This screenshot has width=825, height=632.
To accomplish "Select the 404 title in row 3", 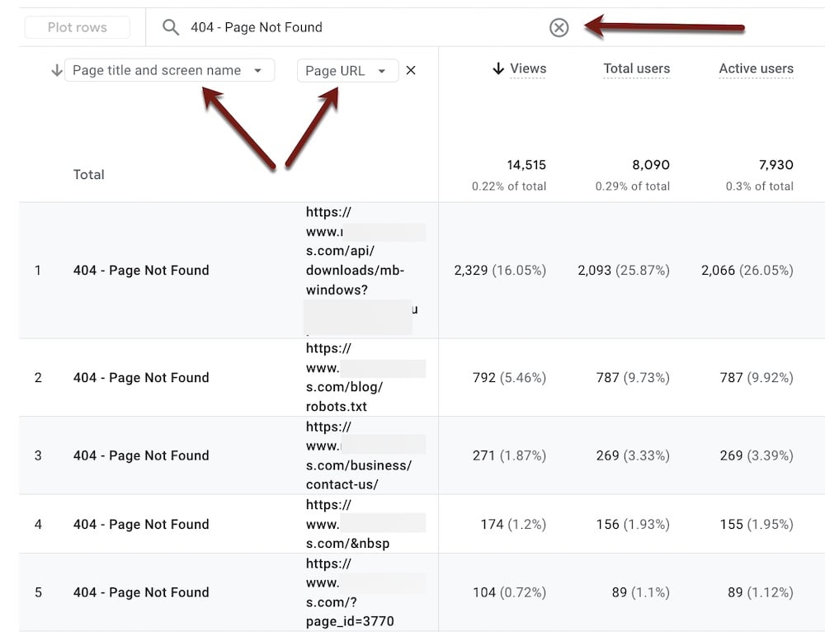I will [x=140, y=455].
